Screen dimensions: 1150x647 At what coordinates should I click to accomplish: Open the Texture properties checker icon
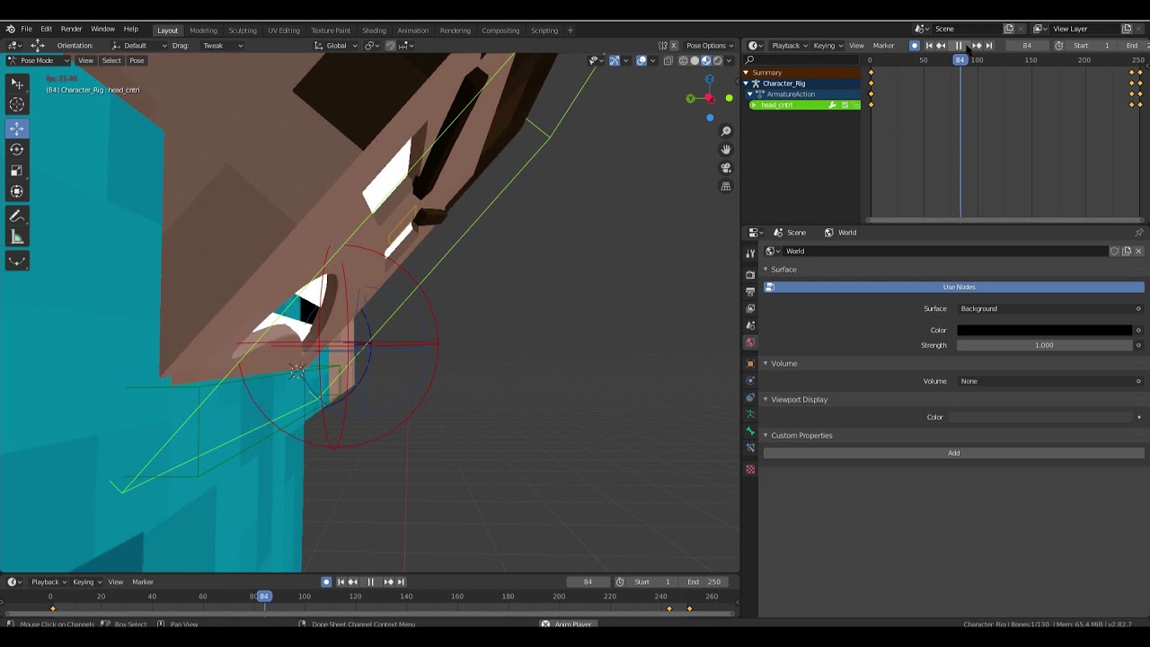tap(750, 469)
